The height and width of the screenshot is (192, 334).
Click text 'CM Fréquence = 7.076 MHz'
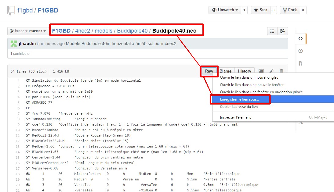pos(50,86)
